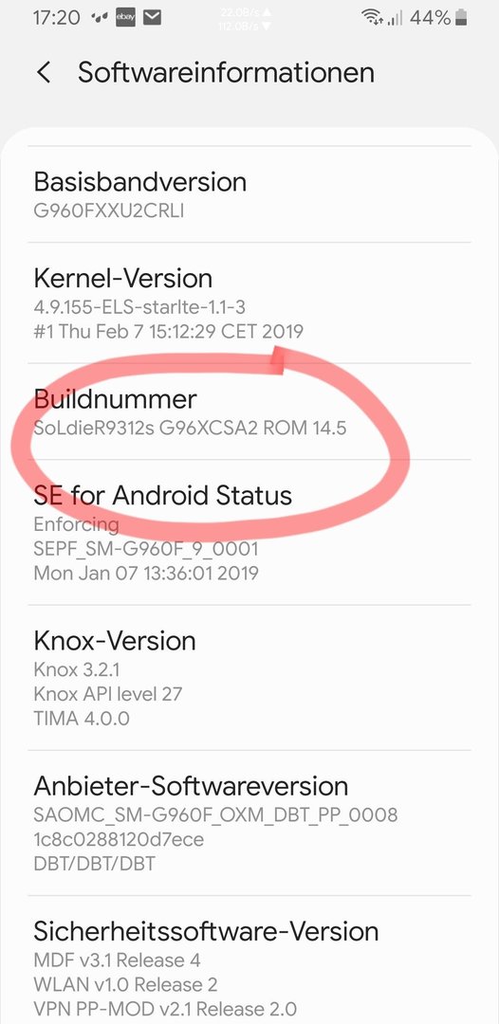The height and width of the screenshot is (1024, 499).
Task: Tap the Softwareinformationen page title
Action: point(226,72)
